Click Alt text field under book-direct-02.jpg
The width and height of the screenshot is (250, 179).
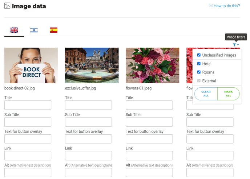28,172
